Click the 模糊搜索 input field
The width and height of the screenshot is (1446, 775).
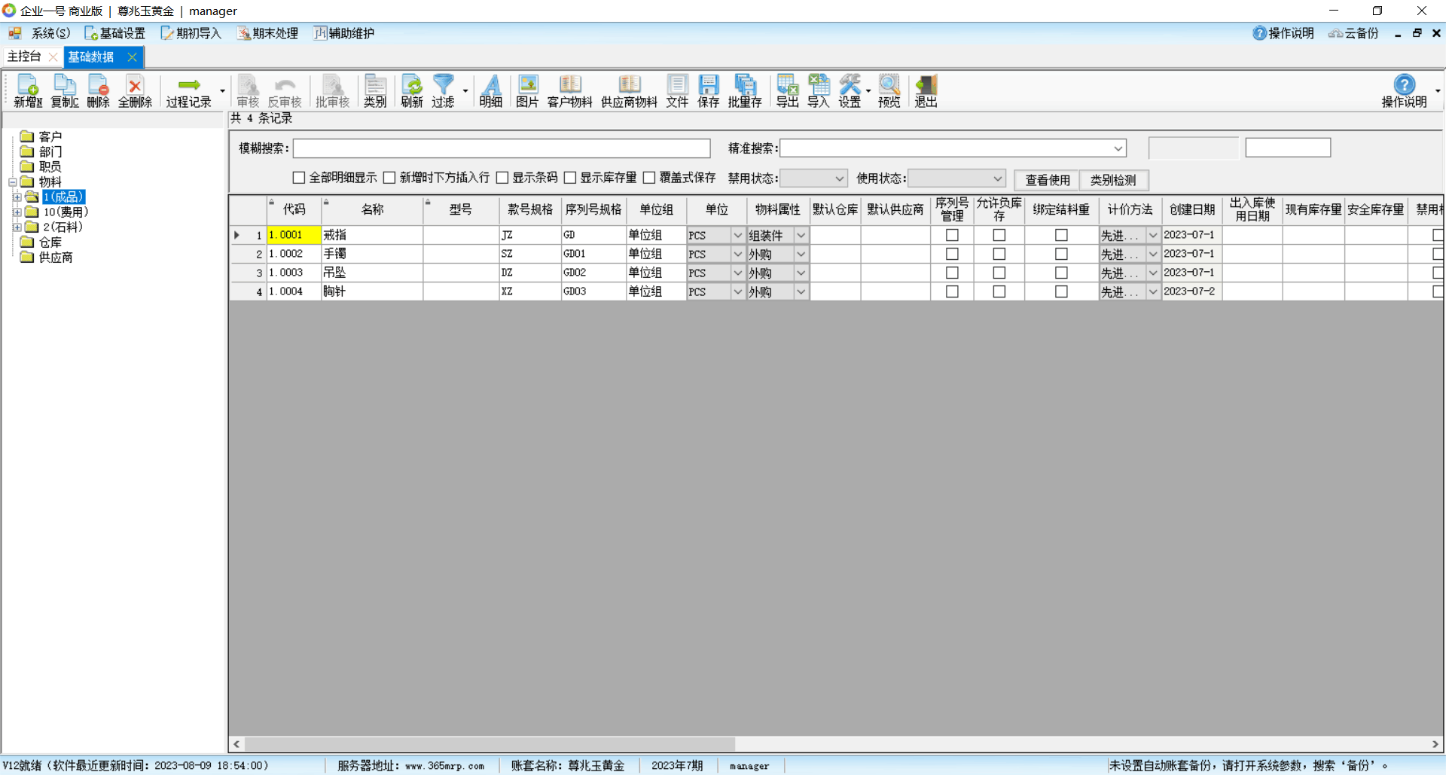[501, 148]
